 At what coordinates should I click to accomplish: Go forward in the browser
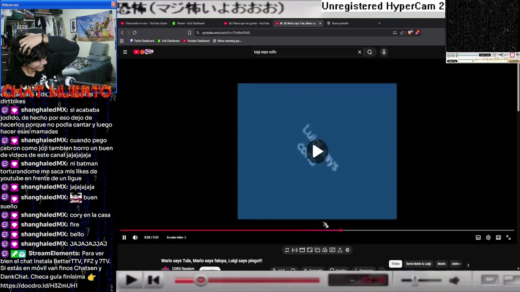(x=128, y=33)
